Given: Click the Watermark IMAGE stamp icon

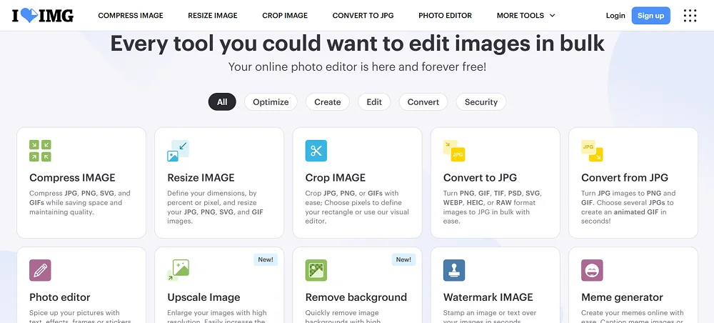Looking at the screenshot, I should (454, 270).
